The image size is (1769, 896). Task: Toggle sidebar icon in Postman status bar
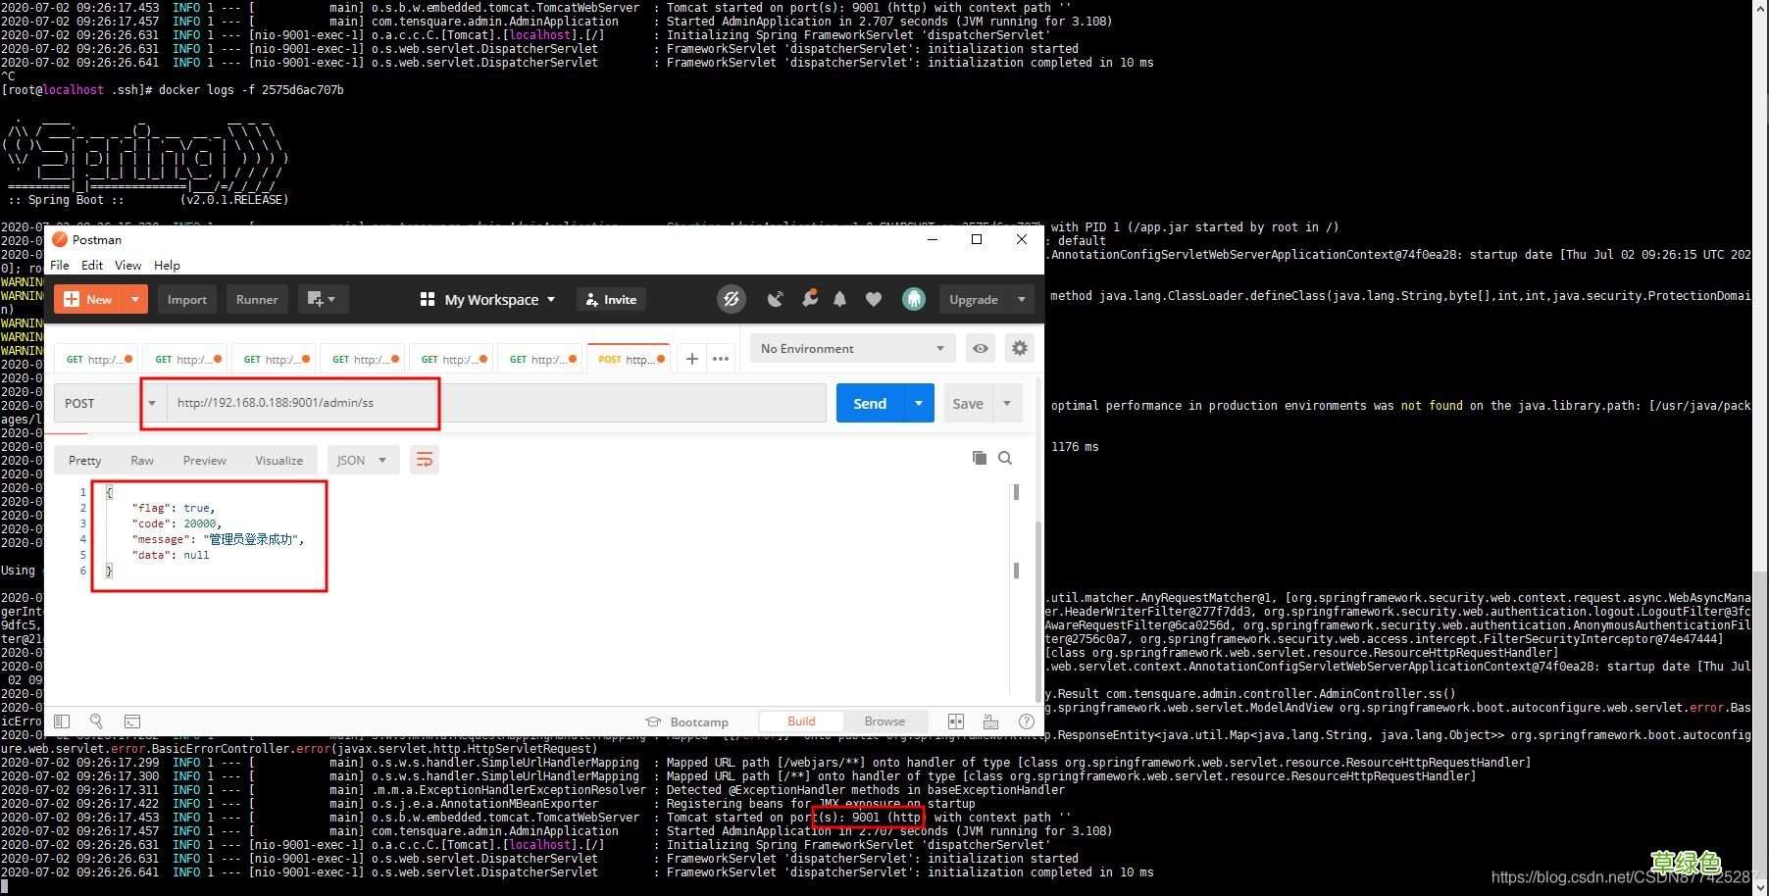(x=62, y=722)
